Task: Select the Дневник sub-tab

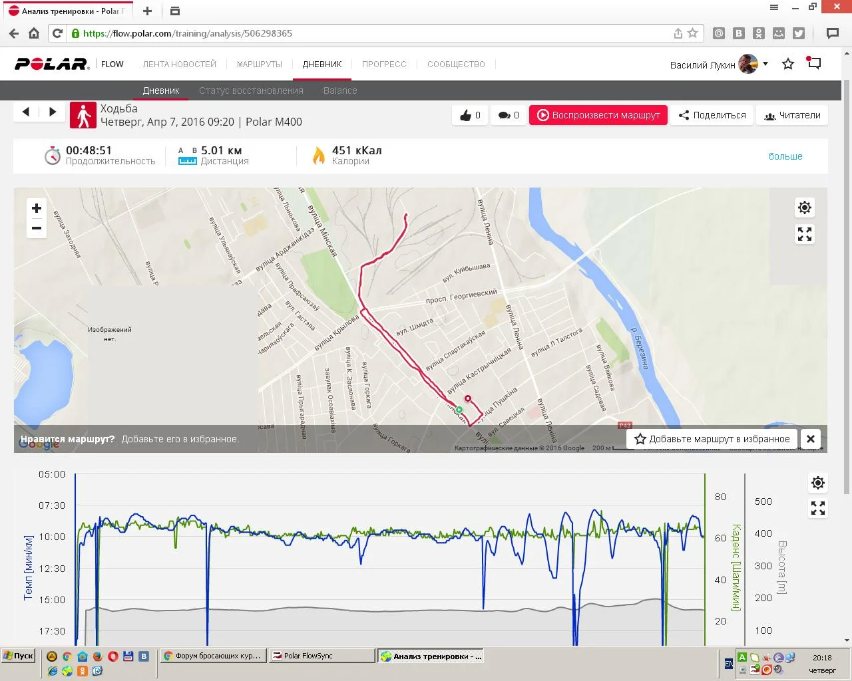Action: (161, 90)
